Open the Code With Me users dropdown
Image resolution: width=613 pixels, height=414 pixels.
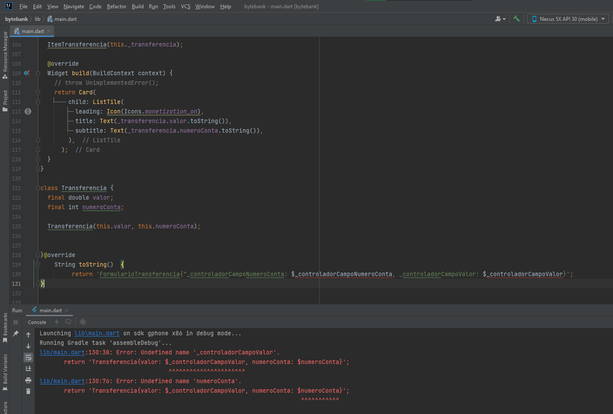pos(500,19)
